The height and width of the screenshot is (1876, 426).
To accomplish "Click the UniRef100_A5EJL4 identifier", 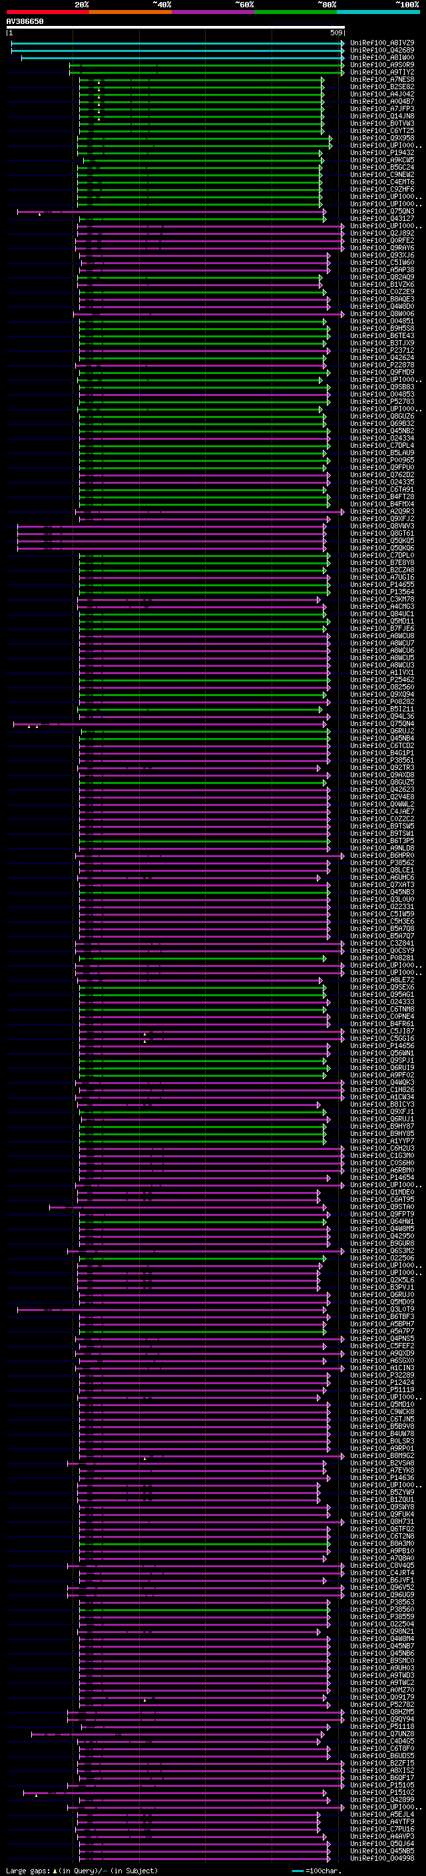I will point(382,1814).
